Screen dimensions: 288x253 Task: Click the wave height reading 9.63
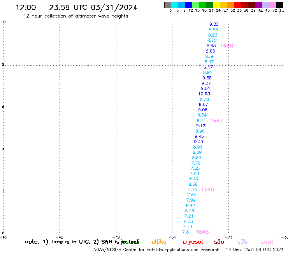pos(211,46)
